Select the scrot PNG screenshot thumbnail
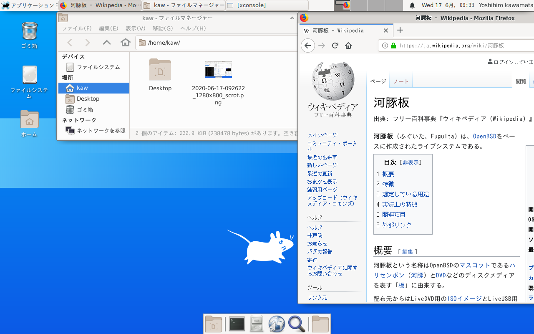Viewport: 534px width, 334px height. [x=218, y=69]
